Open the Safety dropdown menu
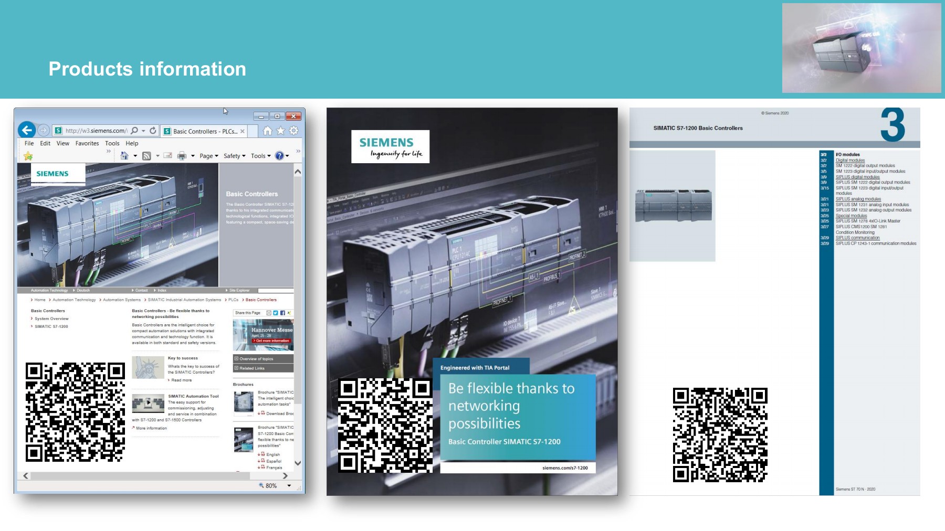This screenshot has height=531, width=945. [234, 156]
